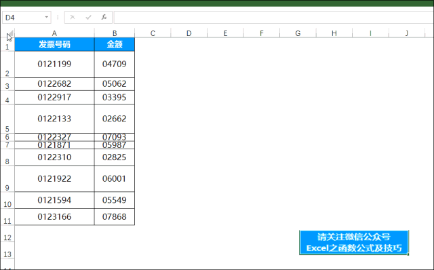Select column I header
434x270 pixels.
pyautogui.click(x=370, y=33)
